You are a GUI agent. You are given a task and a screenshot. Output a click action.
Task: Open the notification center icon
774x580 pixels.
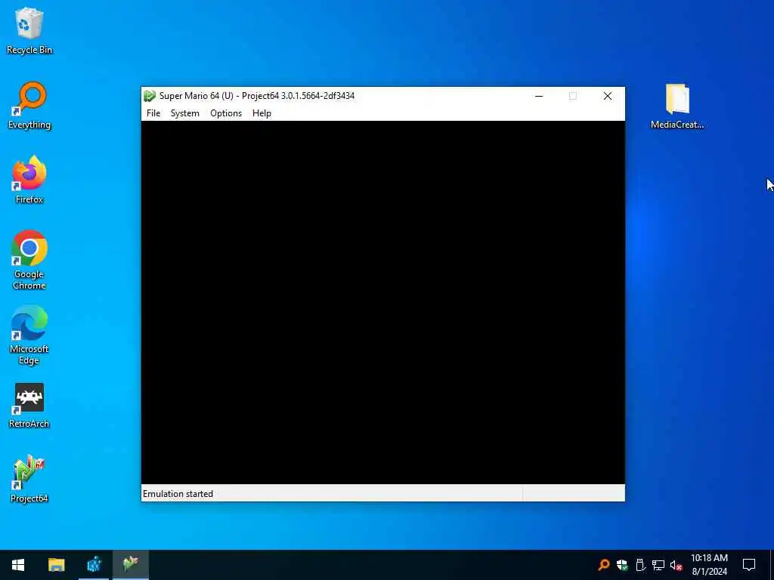749,565
